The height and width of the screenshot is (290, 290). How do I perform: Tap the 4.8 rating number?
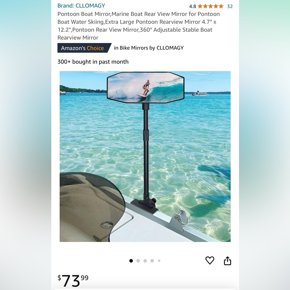point(193,6)
